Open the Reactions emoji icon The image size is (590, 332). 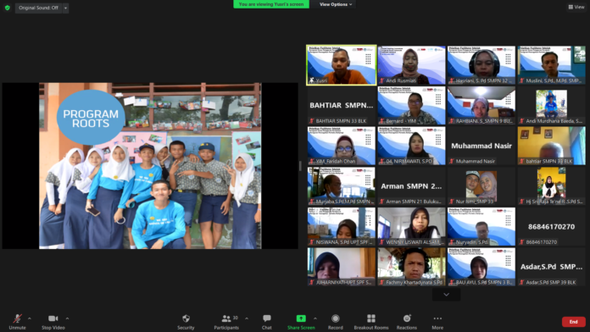407,318
